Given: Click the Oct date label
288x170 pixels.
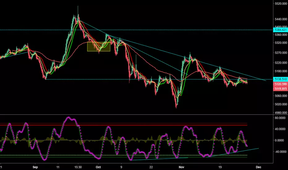Looking at the screenshot, I should point(98,167).
